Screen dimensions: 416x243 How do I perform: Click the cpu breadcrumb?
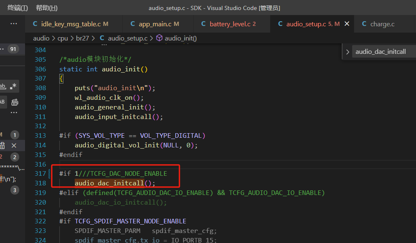[x=63, y=38]
